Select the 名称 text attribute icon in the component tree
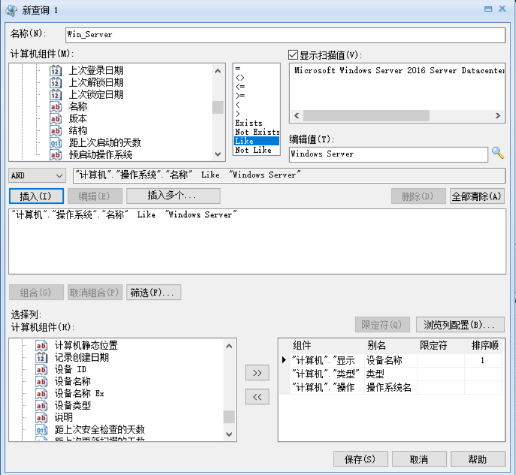 (x=55, y=106)
